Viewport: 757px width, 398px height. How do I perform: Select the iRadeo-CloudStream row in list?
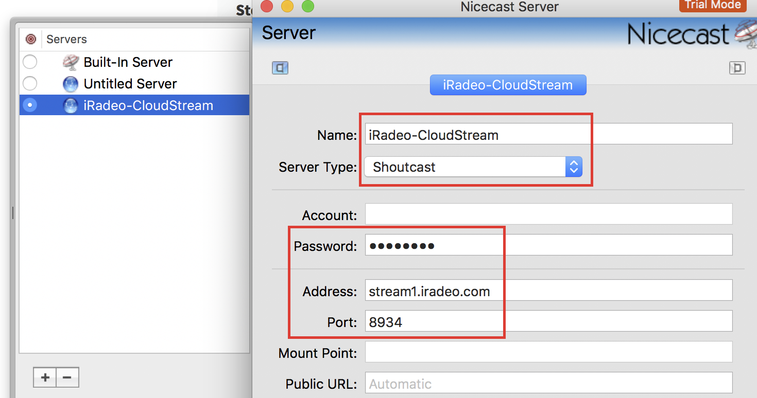[x=134, y=105]
